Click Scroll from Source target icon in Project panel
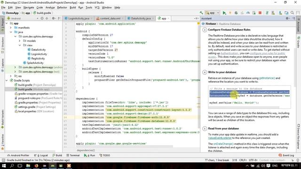Viewport: 301px width, 169px height. (42, 18)
